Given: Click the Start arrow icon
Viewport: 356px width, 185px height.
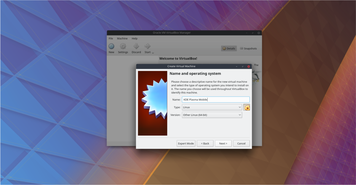Looking at the screenshot, I should click(x=147, y=46).
